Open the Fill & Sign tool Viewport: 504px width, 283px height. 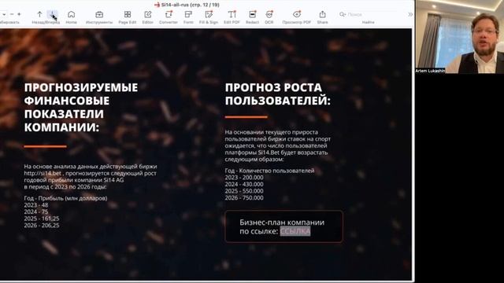pos(209,17)
